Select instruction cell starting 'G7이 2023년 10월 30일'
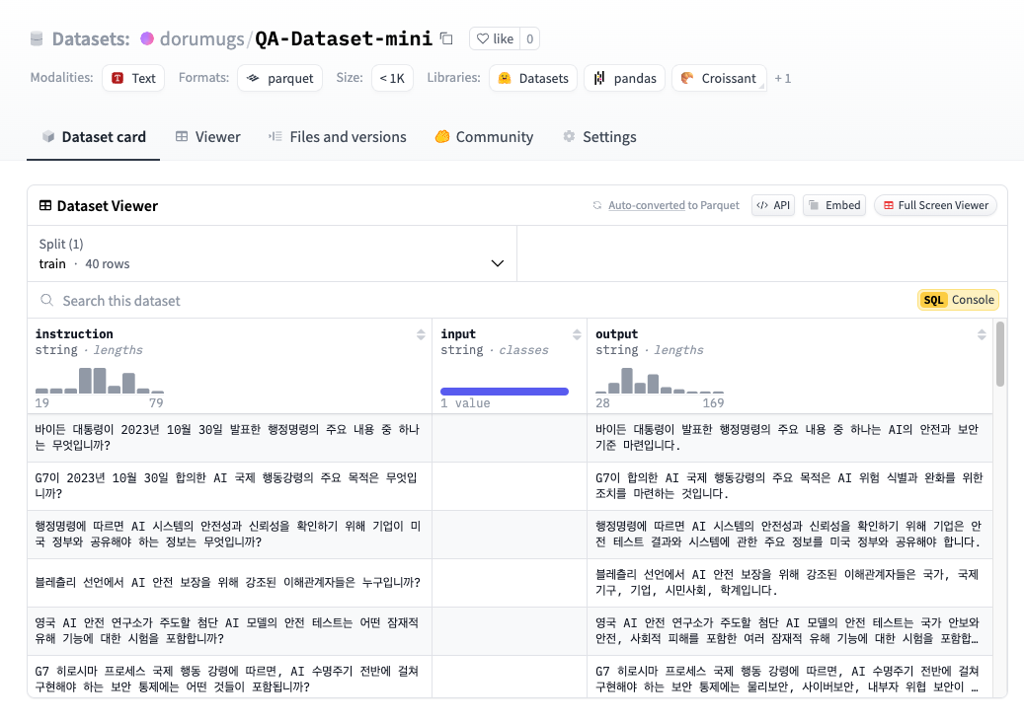The image size is (1024, 720). click(229, 486)
